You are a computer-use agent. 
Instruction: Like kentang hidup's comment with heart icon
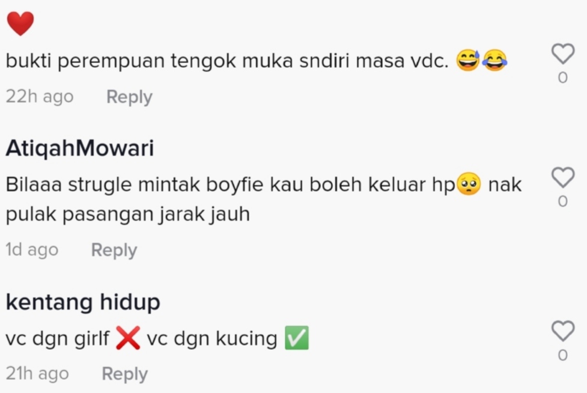tap(562, 331)
